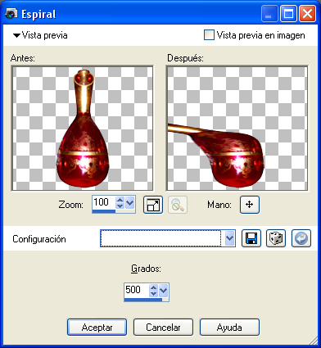Click the Aceptar button
321x348 pixels.
click(97, 328)
